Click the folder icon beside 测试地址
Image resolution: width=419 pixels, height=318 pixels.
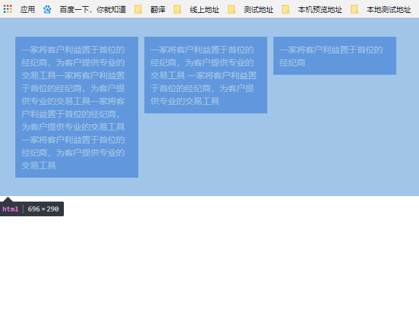point(232,9)
